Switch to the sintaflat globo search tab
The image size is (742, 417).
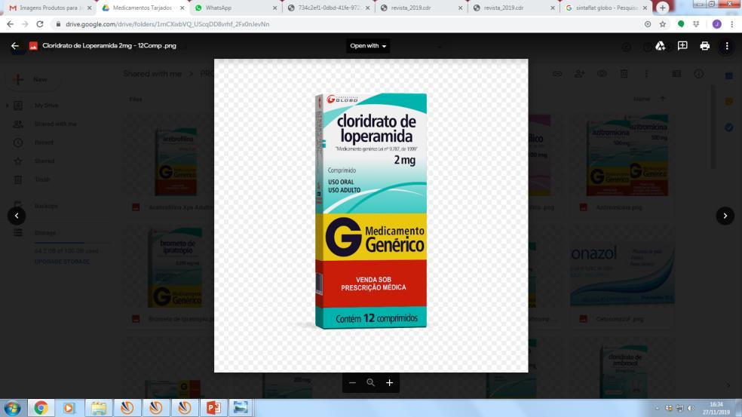606,8
